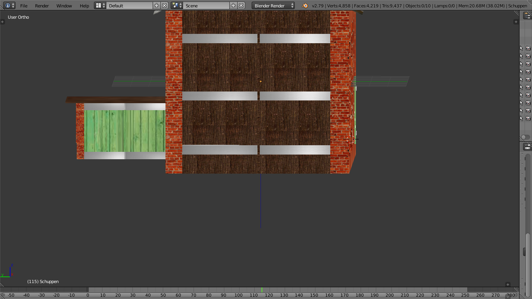Open the Window menu
532x299 pixels.
64,6
